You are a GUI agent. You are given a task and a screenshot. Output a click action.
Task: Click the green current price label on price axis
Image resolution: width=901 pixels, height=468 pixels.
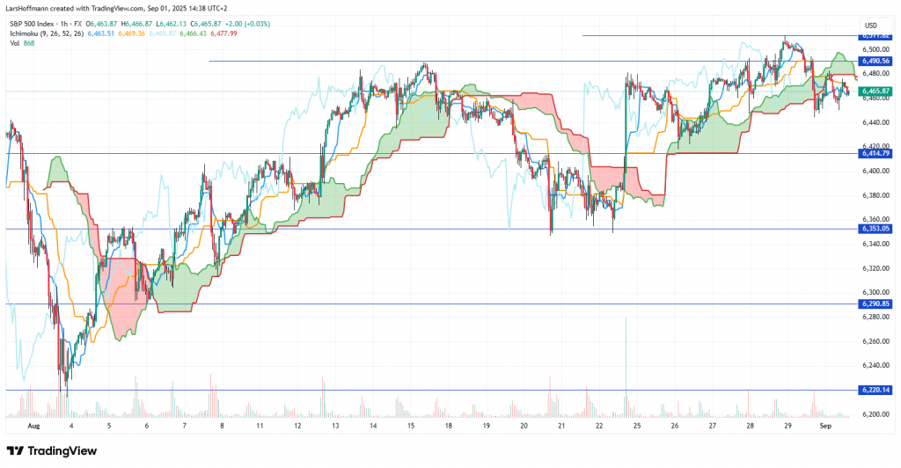point(876,91)
